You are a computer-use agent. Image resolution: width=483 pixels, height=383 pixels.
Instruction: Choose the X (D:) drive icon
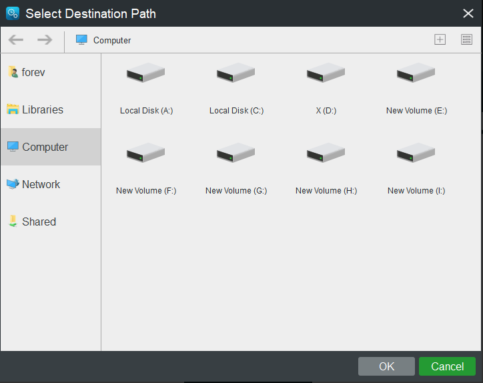click(326, 73)
